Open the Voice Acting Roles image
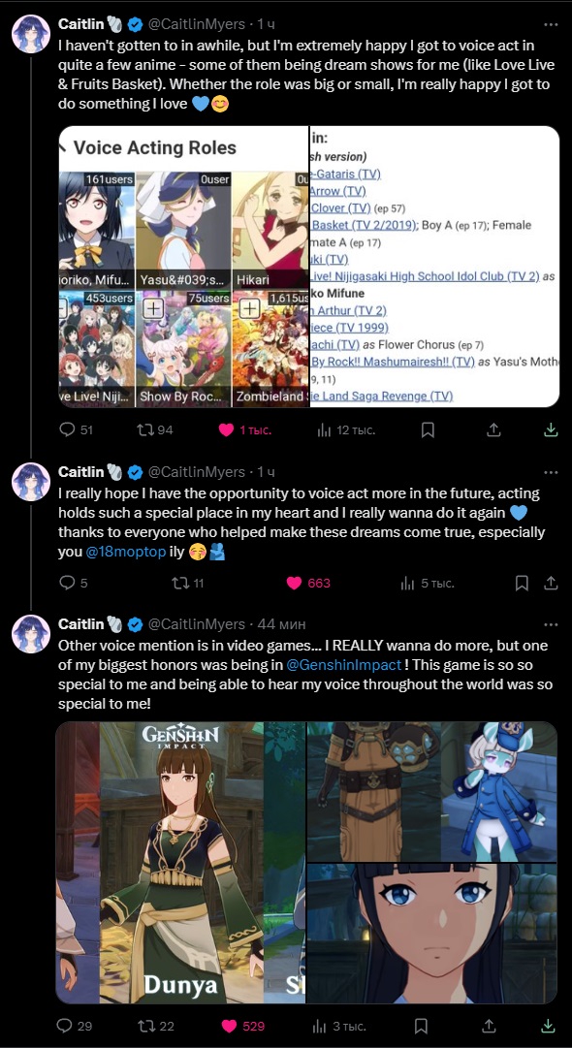Viewport: 572px width, 1048px height. click(x=184, y=266)
